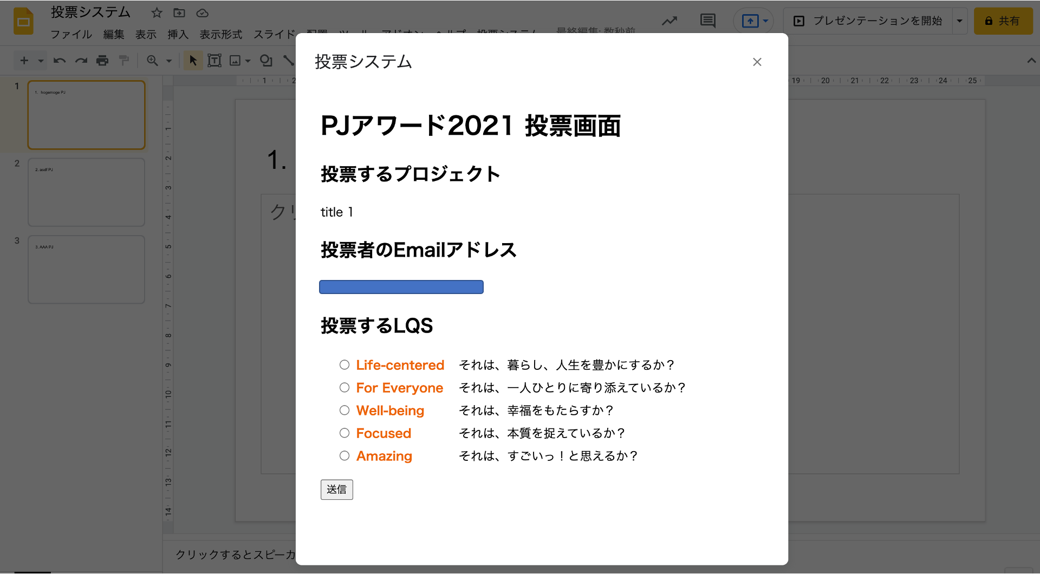Click the Amazing label text
1040x574 pixels.
coord(384,456)
